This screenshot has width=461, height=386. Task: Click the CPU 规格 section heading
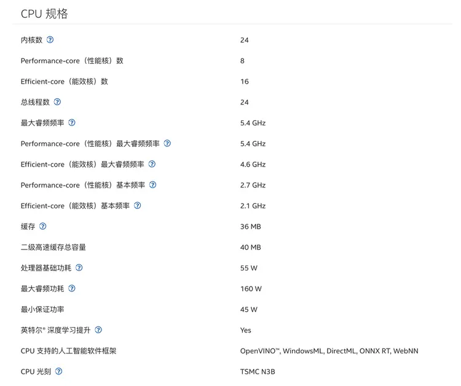(x=44, y=14)
